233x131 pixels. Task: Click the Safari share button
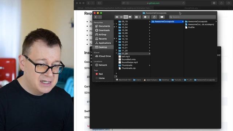pyautogui.click(x=221, y=3)
